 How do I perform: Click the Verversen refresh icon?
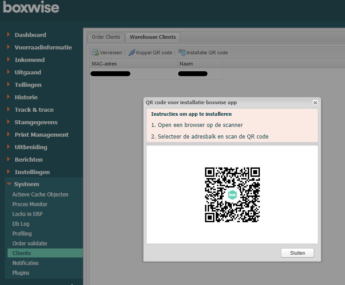pyautogui.click(x=95, y=53)
